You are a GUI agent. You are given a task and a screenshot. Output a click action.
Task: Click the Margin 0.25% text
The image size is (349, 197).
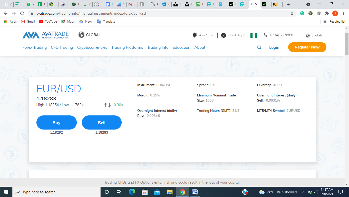point(149,95)
